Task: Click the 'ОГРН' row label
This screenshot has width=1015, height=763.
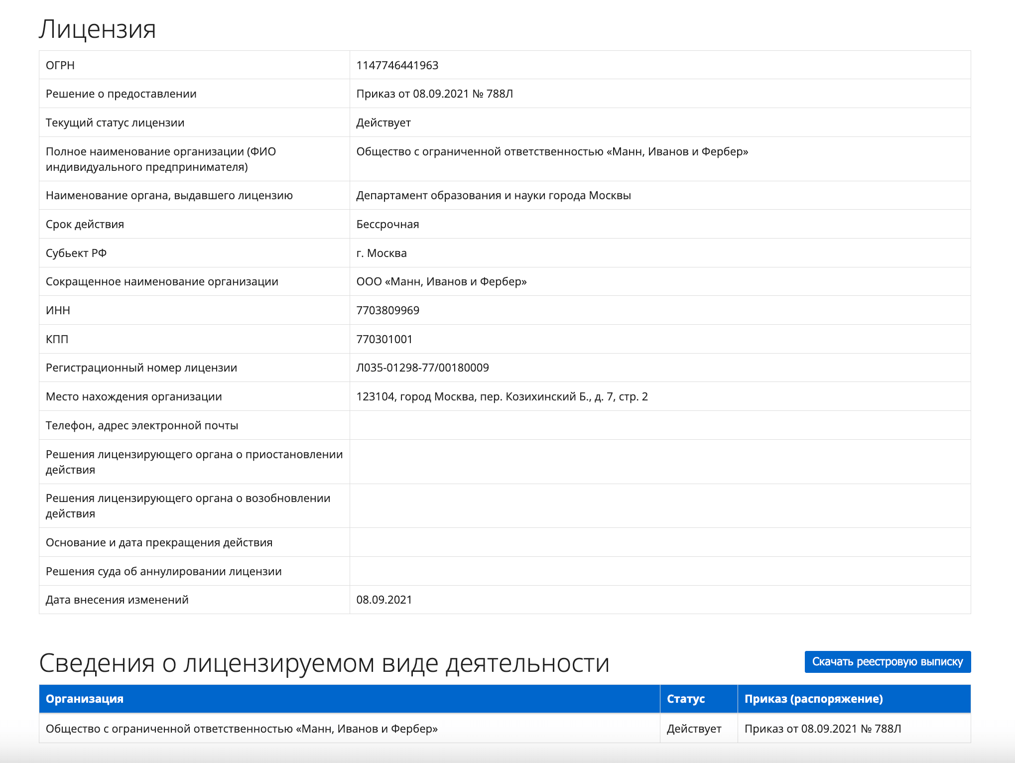Action: (60, 65)
